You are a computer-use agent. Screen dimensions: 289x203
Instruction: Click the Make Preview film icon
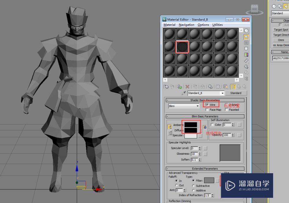click(x=246, y=61)
